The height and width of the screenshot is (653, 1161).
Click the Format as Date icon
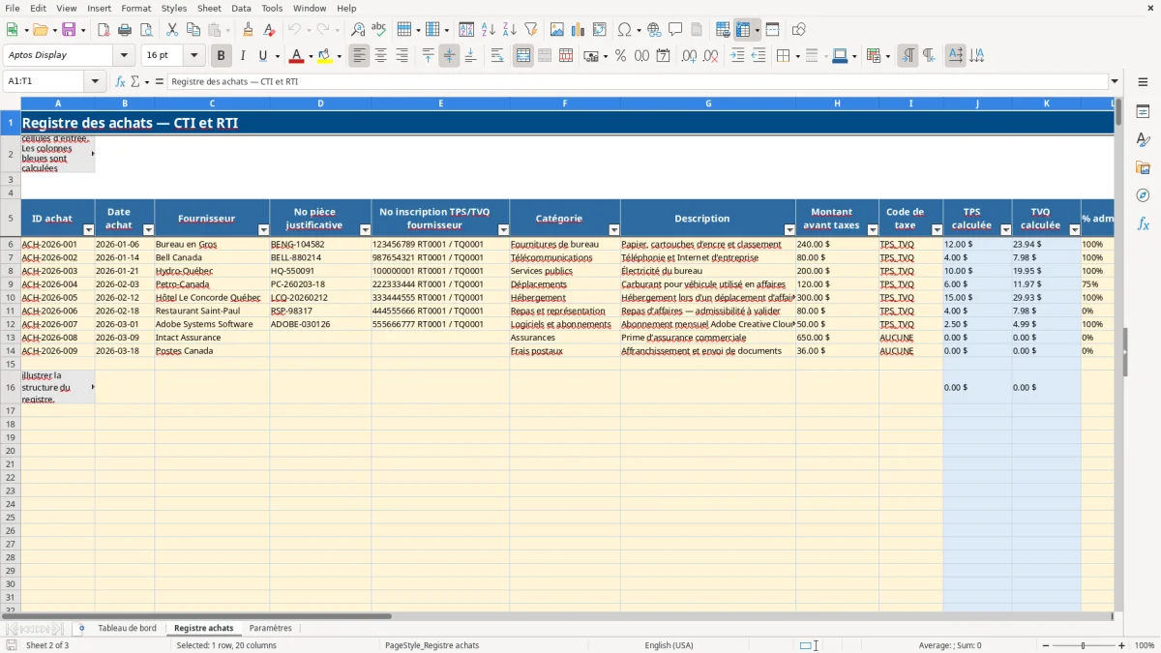pyautogui.click(x=663, y=56)
